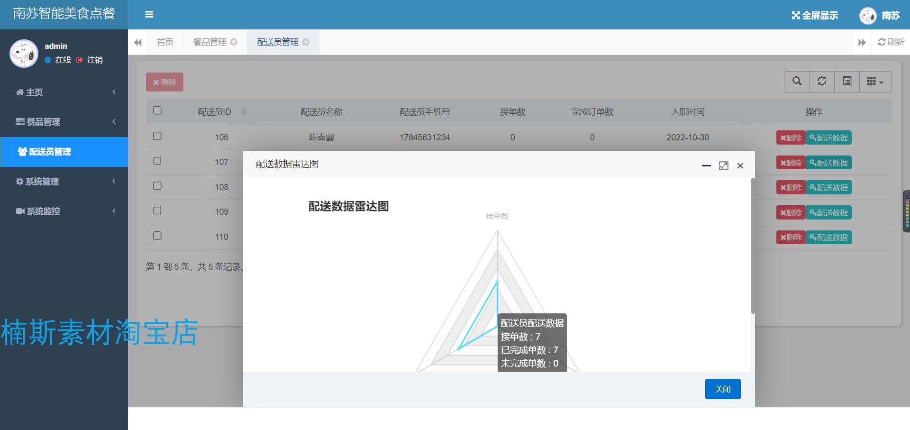
Task: Click the table refresh icon
Action: [822, 82]
